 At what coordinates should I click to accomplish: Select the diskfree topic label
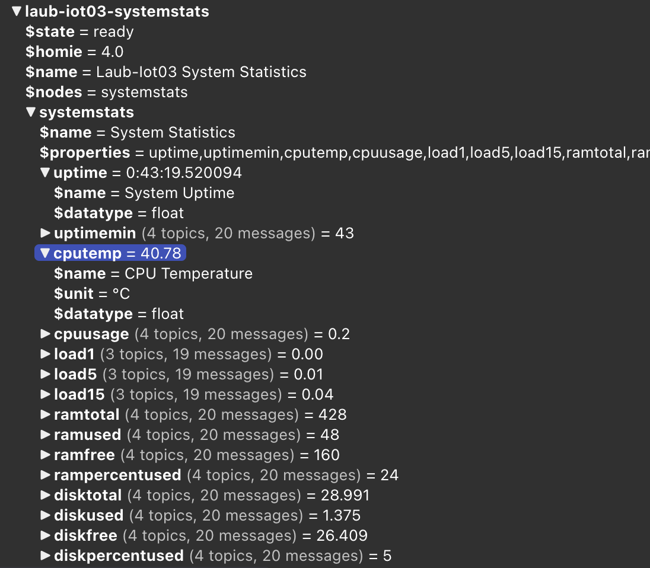coord(86,535)
